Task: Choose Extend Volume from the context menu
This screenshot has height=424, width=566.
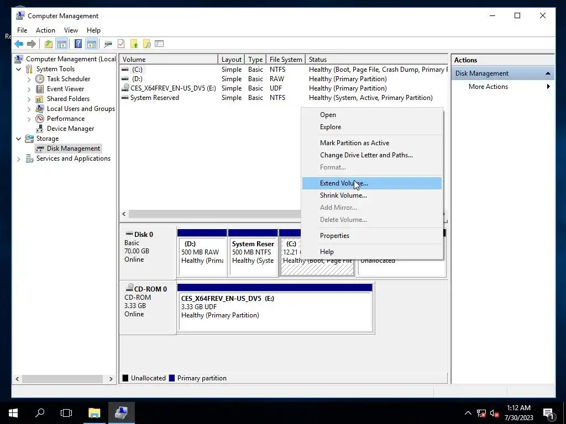Action: click(372, 183)
